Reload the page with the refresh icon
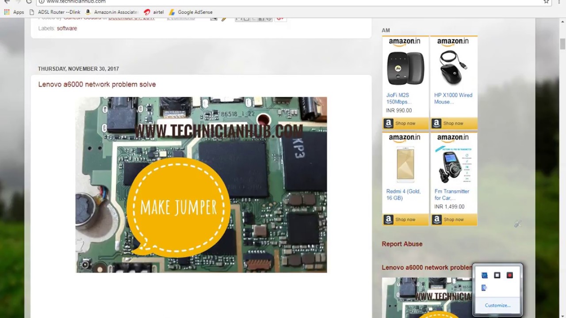 [x=29, y=2]
